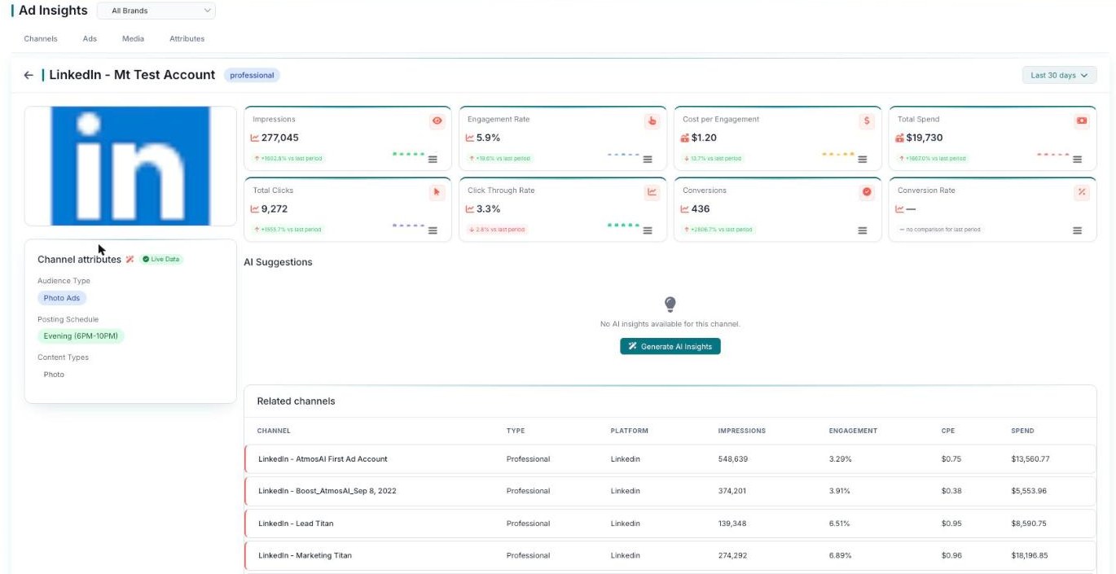Screen dimensions: 1116x574
Task: Click the ENGAGEMENT column header
Action: pyautogui.click(x=853, y=431)
